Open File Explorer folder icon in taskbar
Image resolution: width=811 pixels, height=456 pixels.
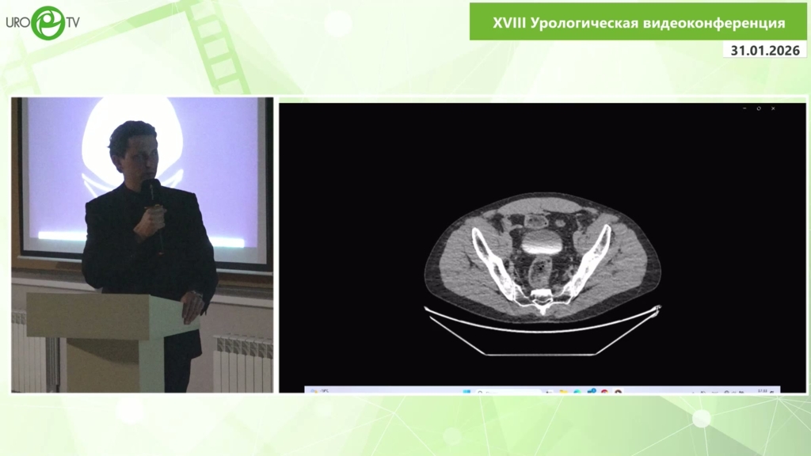coord(562,391)
